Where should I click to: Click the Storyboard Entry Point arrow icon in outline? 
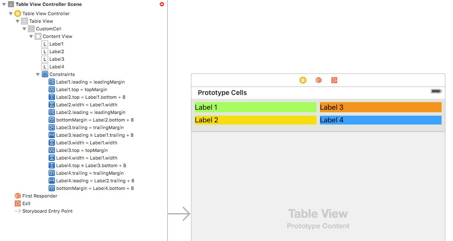(x=18, y=211)
